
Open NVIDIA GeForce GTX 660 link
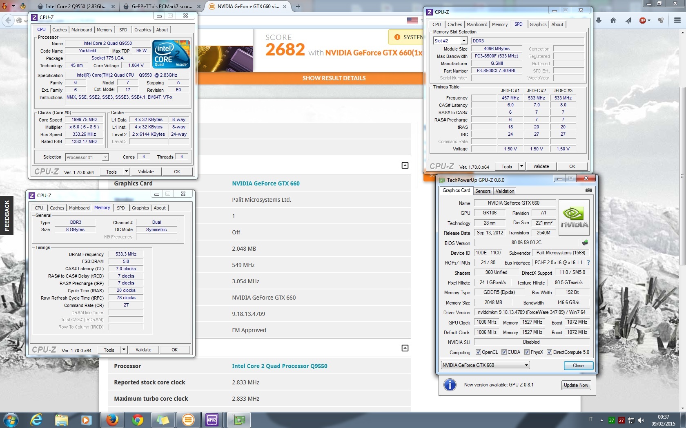[x=266, y=183]
